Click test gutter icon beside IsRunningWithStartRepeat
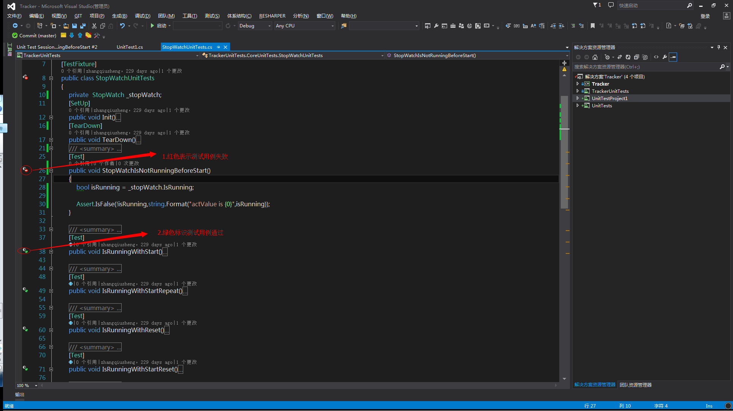This screenshot has height=411, width=733. click(25, 290)
